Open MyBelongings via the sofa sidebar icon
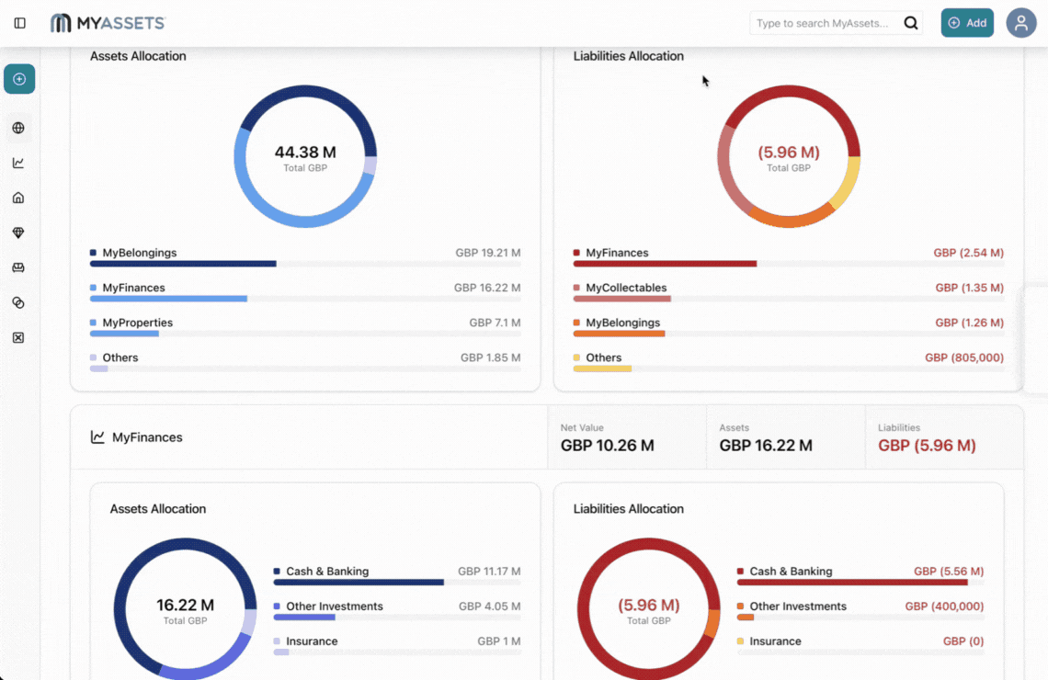1048x680 pixels. tap(19, 267)
